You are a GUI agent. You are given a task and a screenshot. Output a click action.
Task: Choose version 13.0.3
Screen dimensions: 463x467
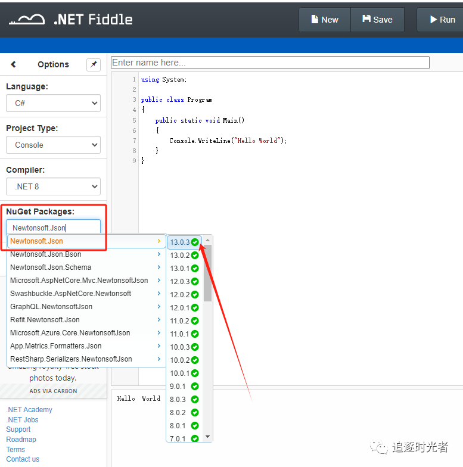[185, 242]
